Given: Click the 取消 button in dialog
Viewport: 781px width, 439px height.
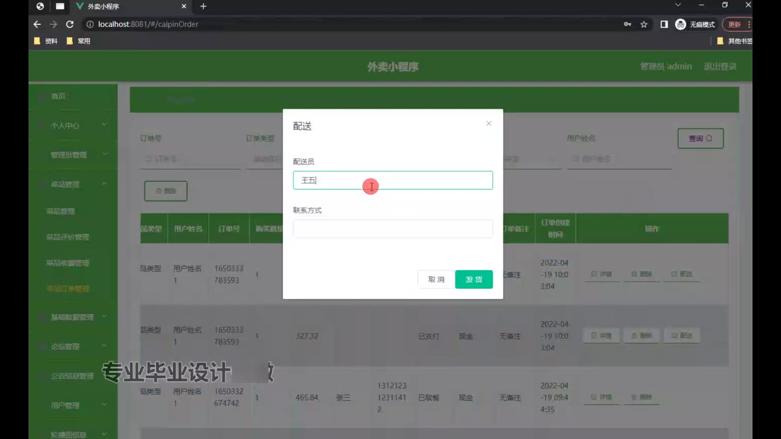Looking at the screenshot, I should tap(436, 280).
